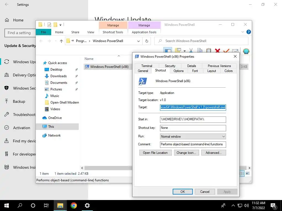Click the Shortcut key field
This screenshot has width=282, height=211.
pos(193,128)
